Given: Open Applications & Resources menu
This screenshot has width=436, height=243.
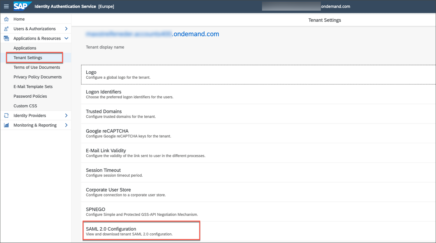Looking at the screenshot, I should [x=36, y=38].
